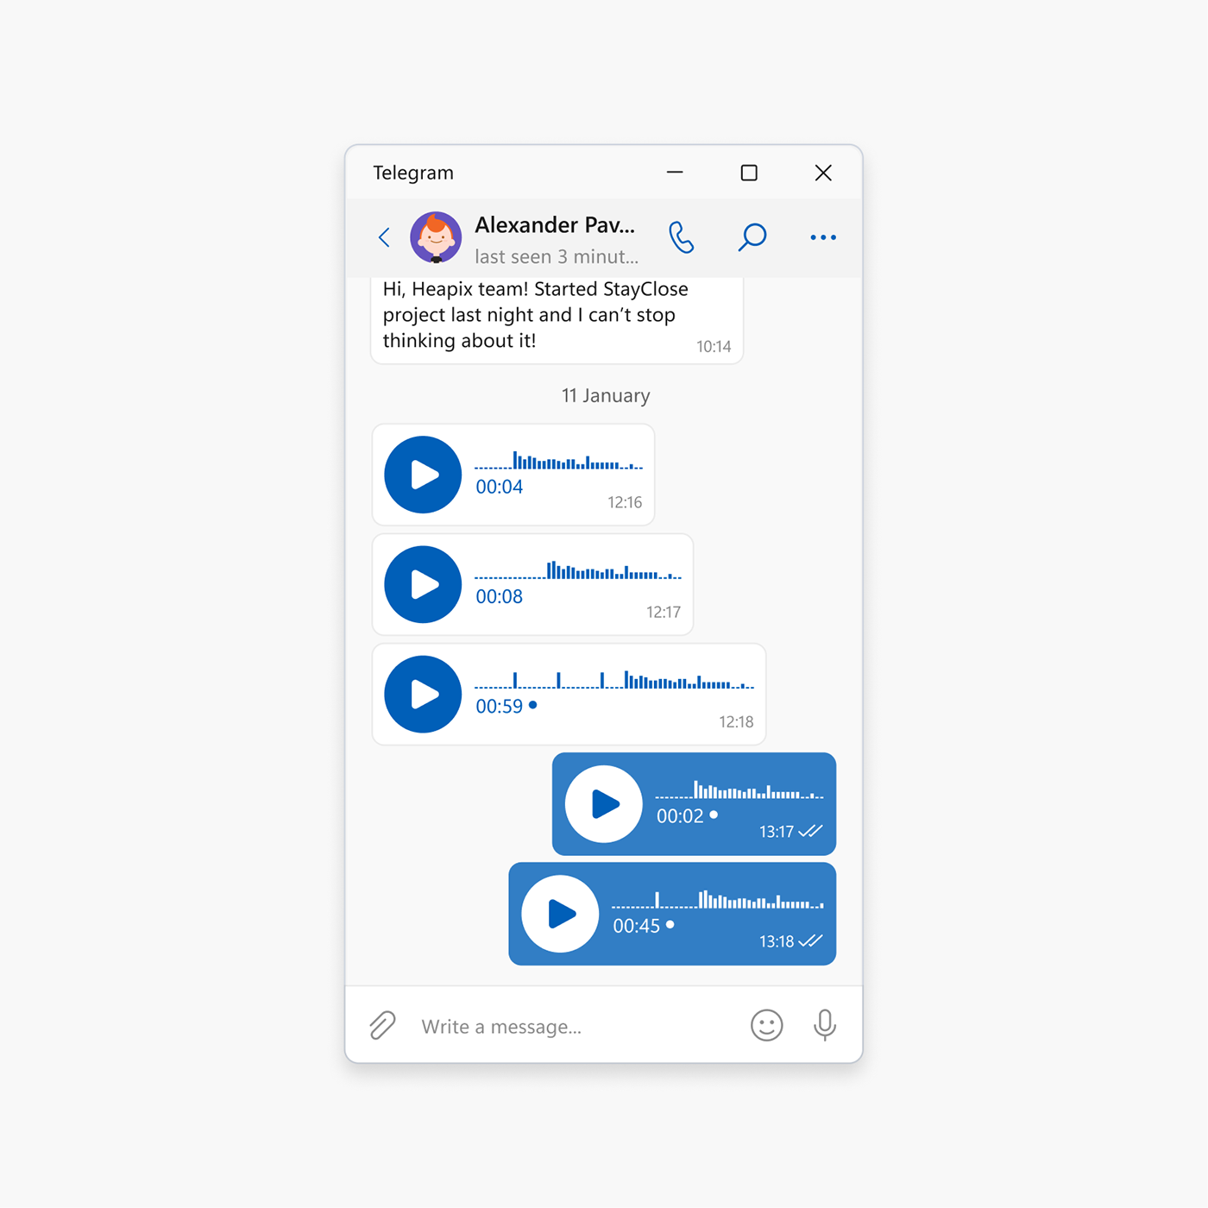This screenshot has height=1208, width=1208.
Task: Go back to the chat list
Action: click(385, 237)
